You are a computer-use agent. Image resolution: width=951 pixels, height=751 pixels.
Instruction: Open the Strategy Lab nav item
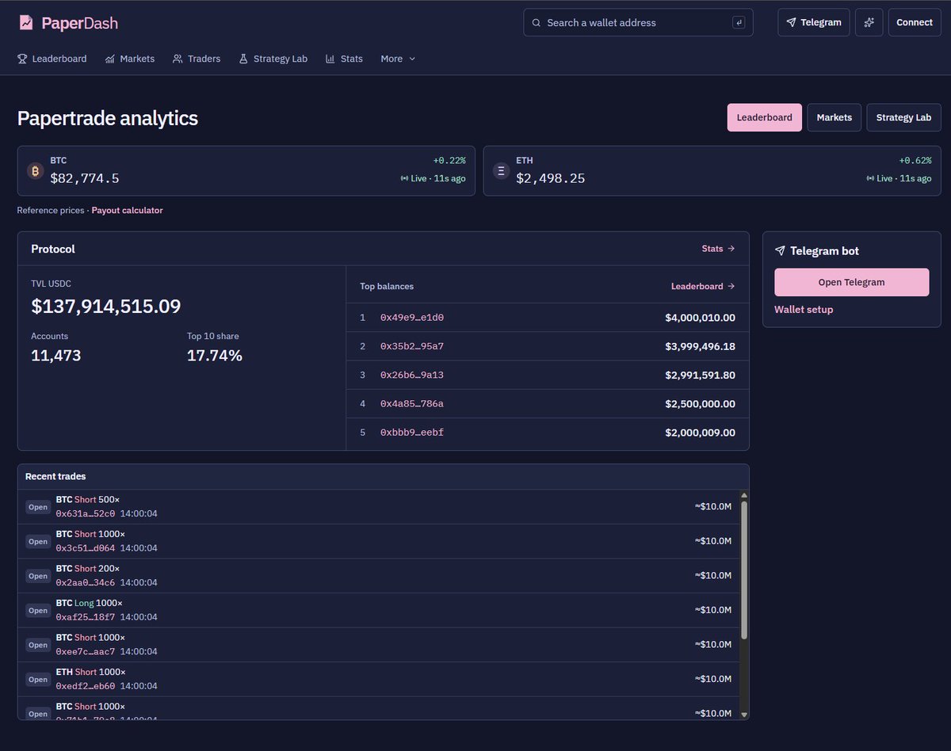click(x=273, y=59)
